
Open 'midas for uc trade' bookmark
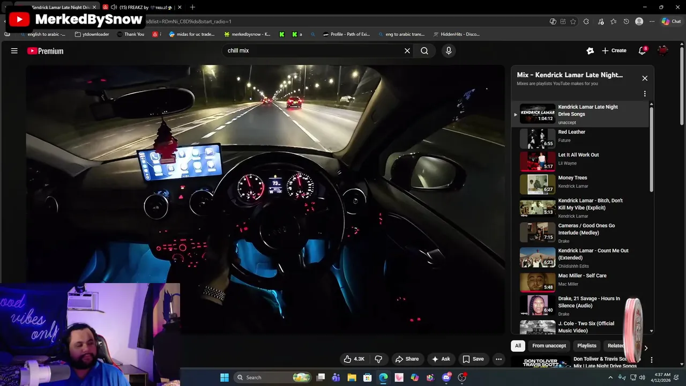(x=192, y=34)
